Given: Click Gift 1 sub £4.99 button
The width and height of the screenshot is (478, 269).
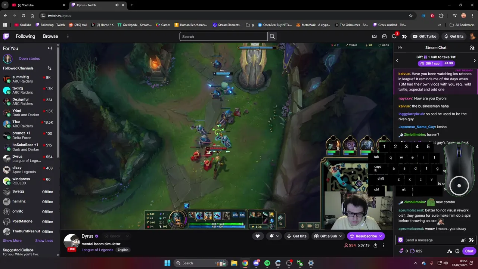Looking at the screenshot, I should 436,64.
